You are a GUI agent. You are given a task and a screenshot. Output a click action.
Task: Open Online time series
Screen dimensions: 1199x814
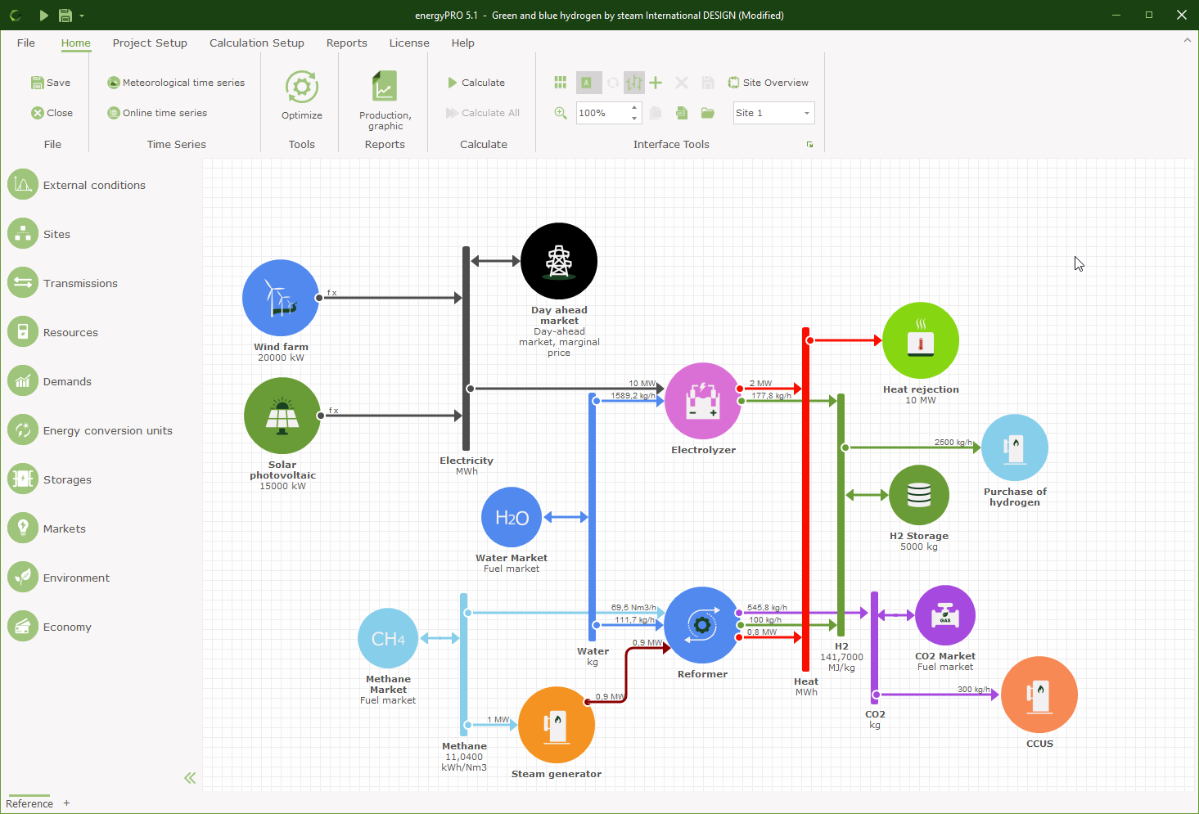point(157,113)
